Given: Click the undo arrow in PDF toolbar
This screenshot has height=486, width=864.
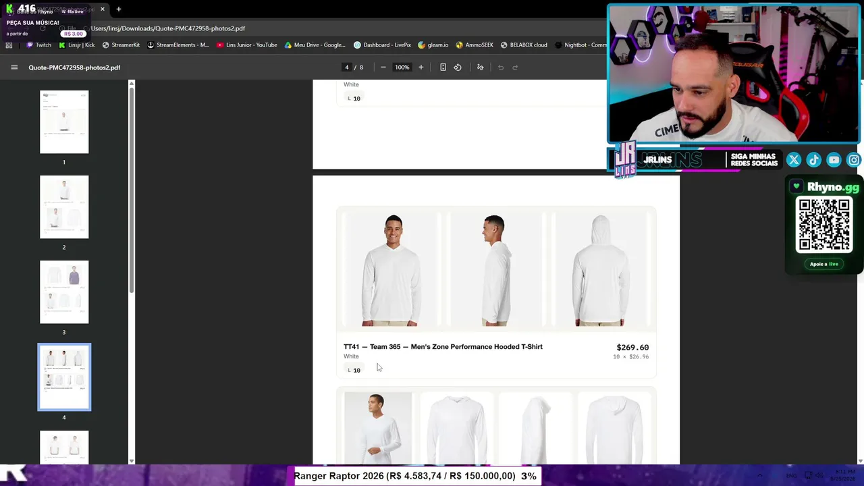Looking at the screenshot, I should [501, 67].
